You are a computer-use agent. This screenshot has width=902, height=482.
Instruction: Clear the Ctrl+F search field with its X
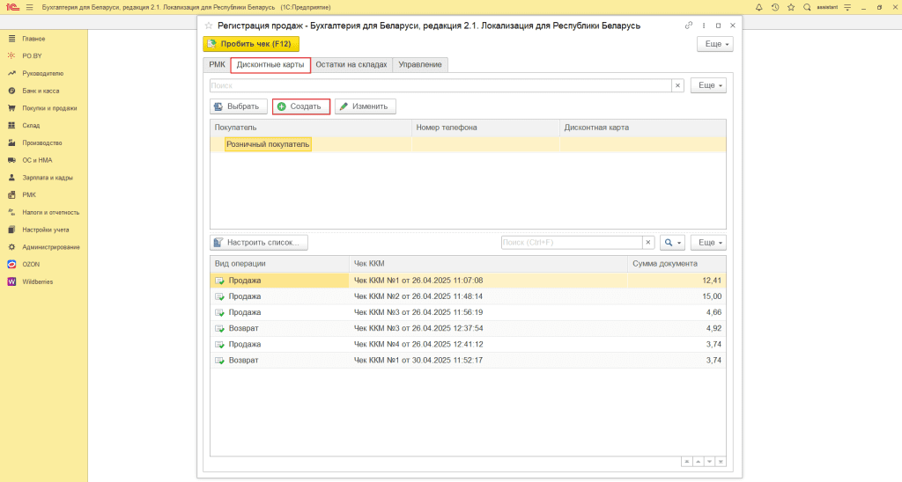pyautogui.click(x=648, y=243)
